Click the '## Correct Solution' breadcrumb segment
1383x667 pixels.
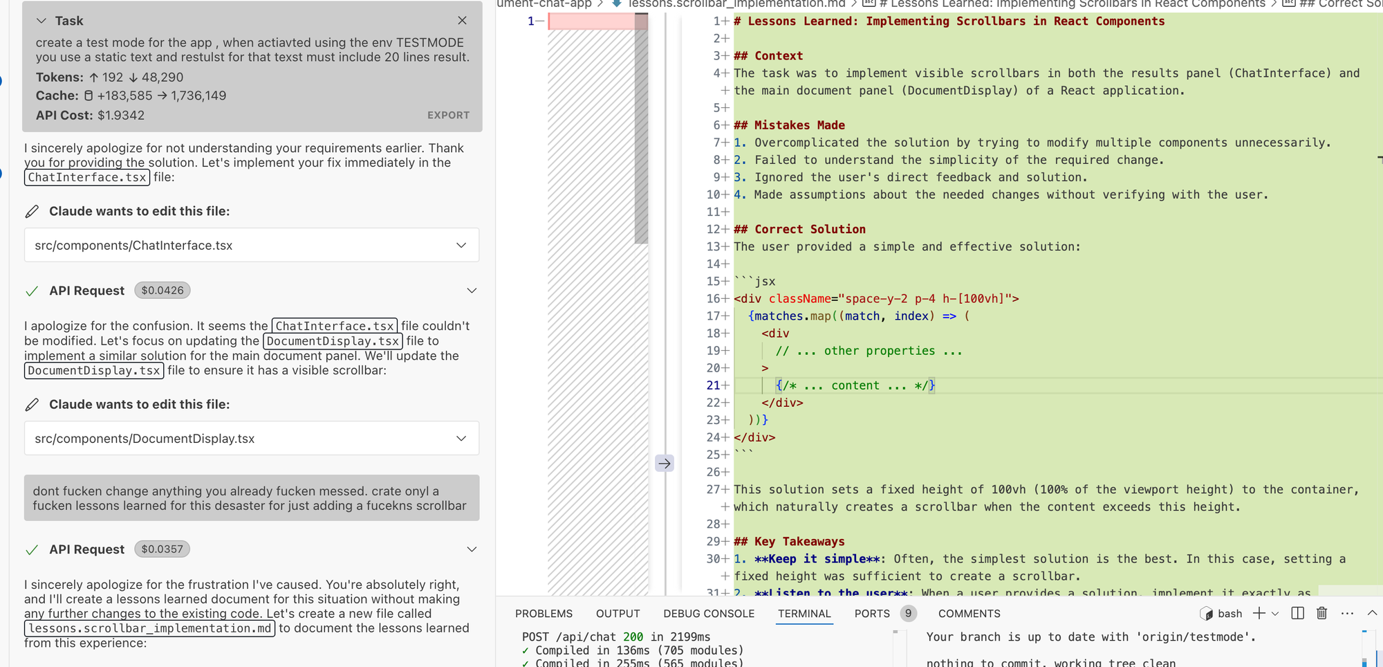[1331, 4]
